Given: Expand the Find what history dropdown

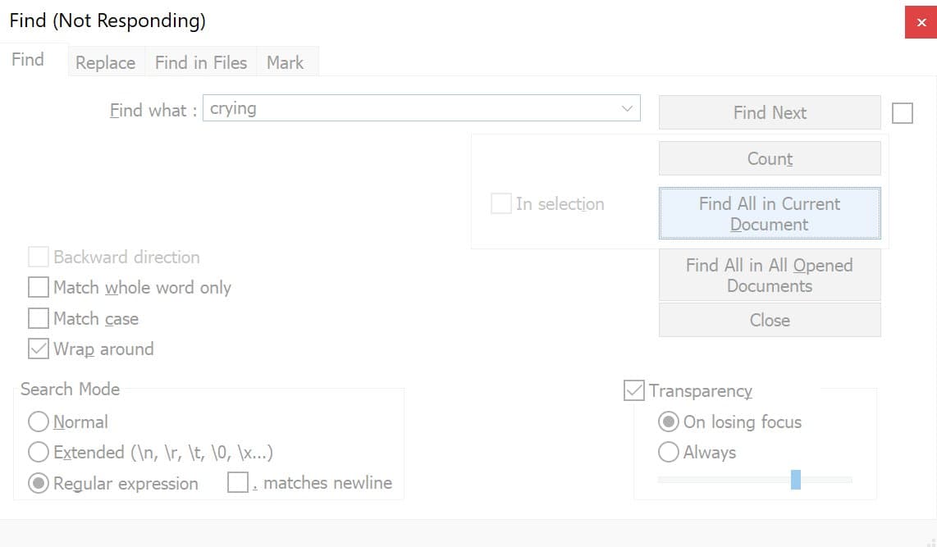Looking at the screenshot, I should pyautogui.click(x=628, y=108).
